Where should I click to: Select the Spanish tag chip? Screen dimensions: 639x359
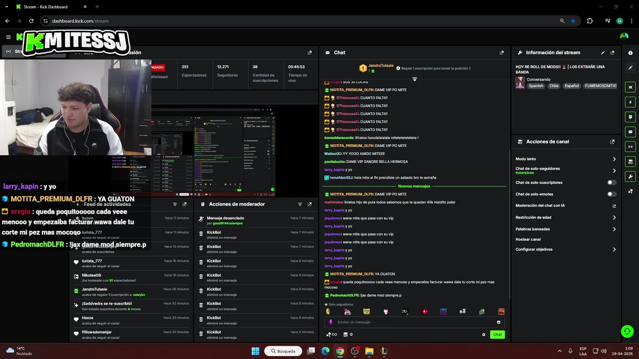coord(536,86)
